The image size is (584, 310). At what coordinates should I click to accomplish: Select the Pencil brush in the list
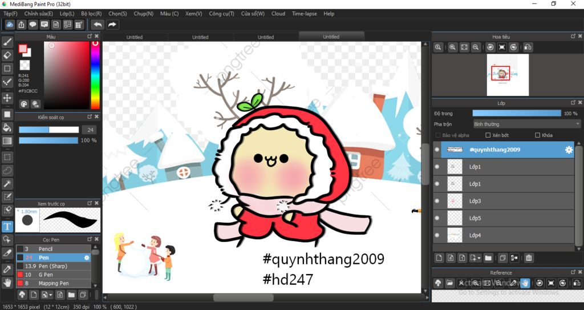53,249
